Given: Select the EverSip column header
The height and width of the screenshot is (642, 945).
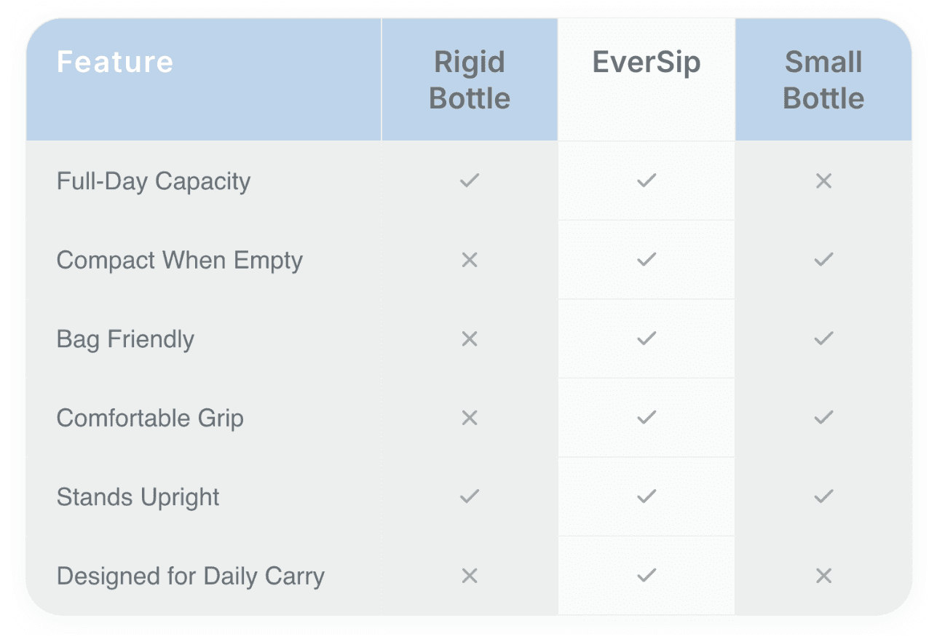Looking at the screenshot, I should pyautogui.click(x=647, y=63).
